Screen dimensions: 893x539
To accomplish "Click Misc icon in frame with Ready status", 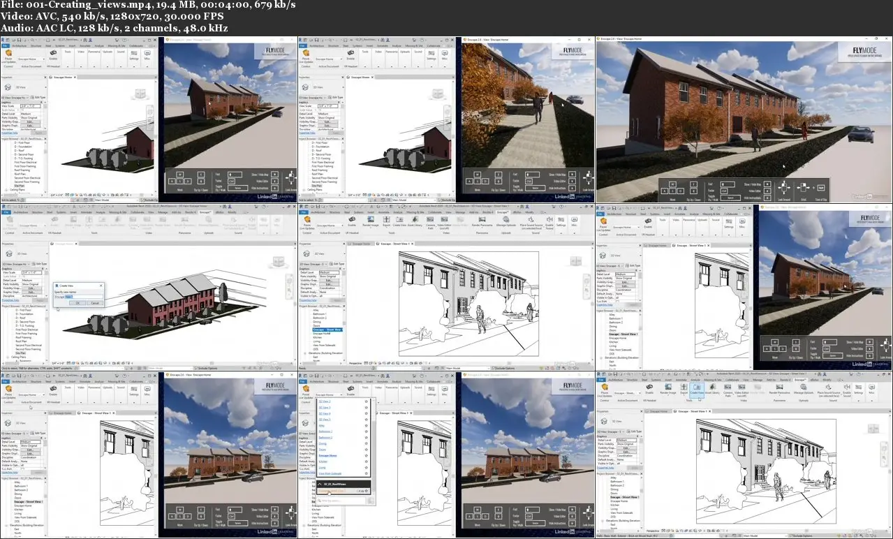I will click(x=574, y=220).
